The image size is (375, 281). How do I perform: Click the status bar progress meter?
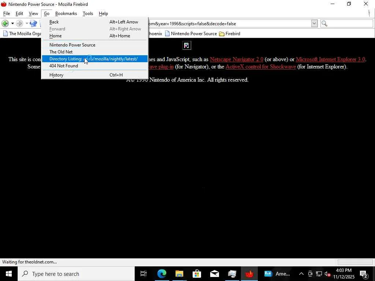(x=355, y=262)
